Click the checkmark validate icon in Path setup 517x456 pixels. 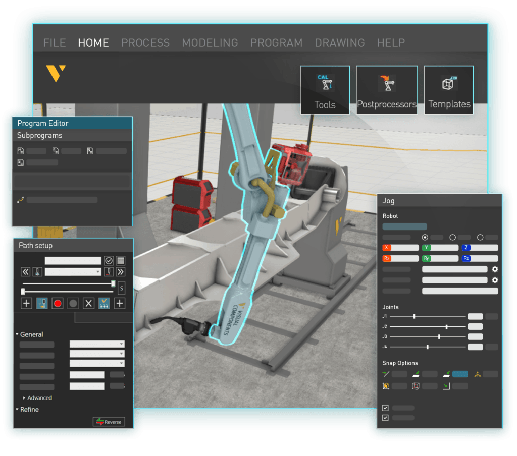[x=109, y=260]
